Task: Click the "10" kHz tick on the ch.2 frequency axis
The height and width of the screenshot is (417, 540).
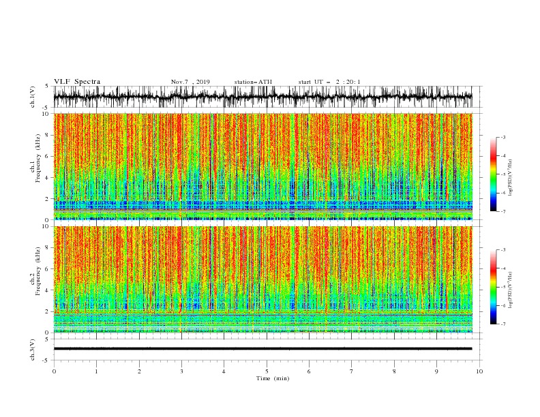Action: pyautogui.click(x=47, y=226)
